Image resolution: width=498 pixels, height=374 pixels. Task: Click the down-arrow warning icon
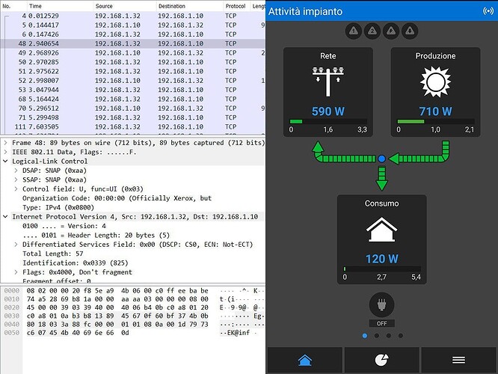click(x=409, y=31)
